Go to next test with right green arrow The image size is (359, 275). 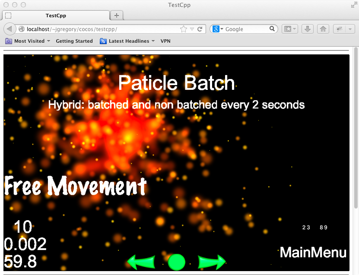point(212,262)
